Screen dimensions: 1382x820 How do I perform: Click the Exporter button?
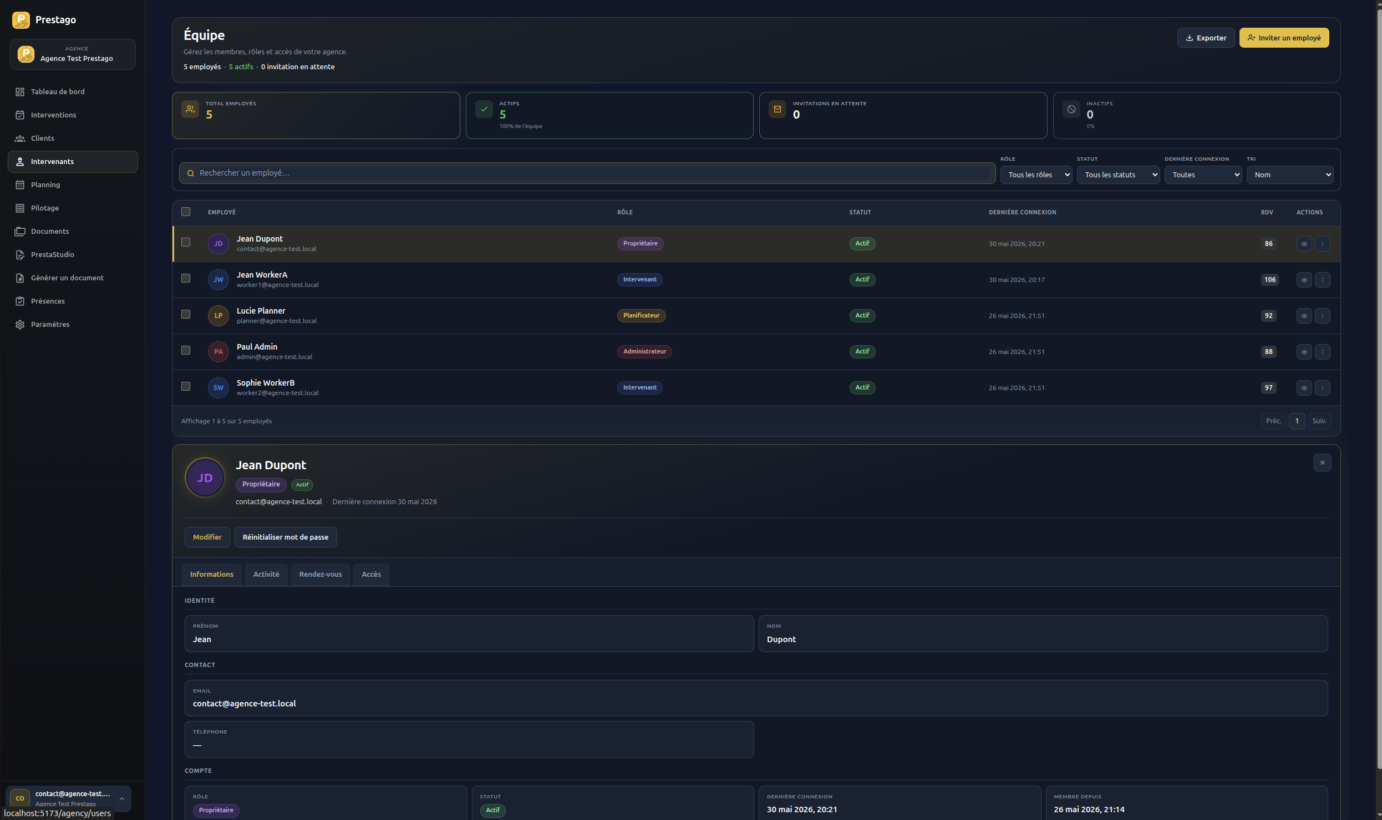coord(1206,38)
